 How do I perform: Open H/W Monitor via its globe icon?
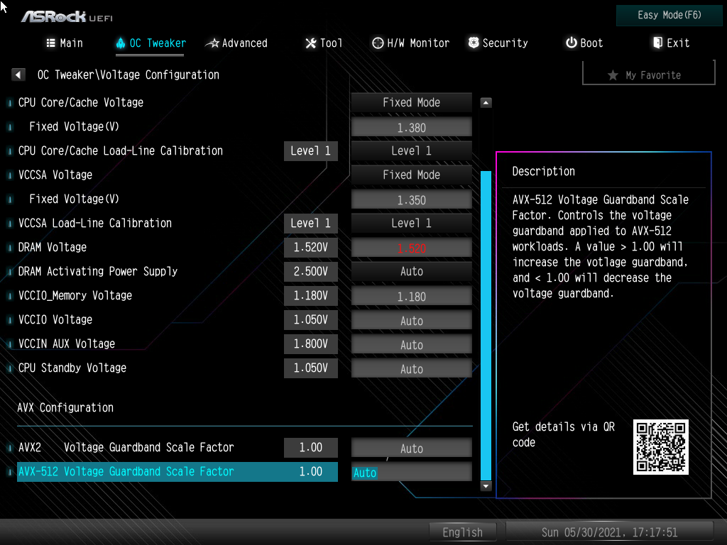tap(378, 43)
